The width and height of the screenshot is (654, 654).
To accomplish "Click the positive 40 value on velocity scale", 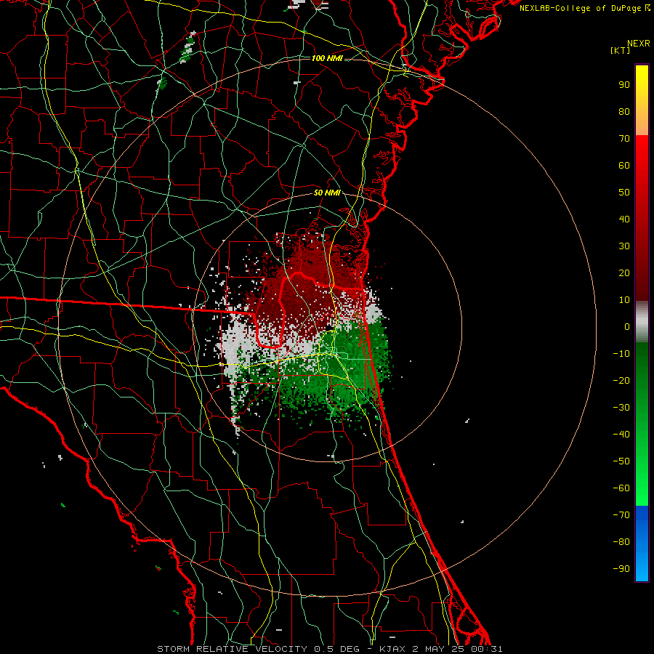I will pos(624,219).
